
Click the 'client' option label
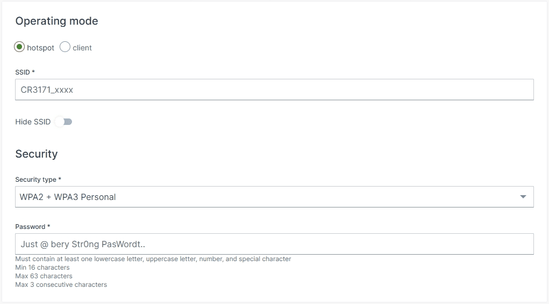click(x=82, y=48)
